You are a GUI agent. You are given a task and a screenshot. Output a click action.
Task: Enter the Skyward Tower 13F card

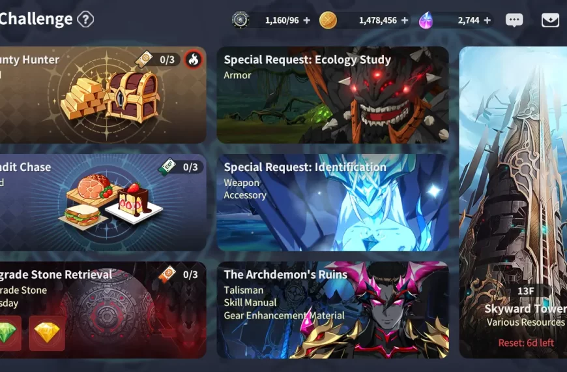pyautogui.click(x=513, y=202)
